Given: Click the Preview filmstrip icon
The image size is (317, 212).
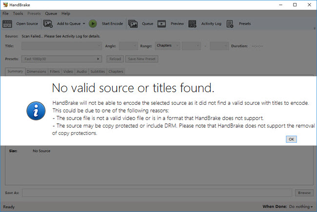Looking at the screenshot, I should 161,24.
